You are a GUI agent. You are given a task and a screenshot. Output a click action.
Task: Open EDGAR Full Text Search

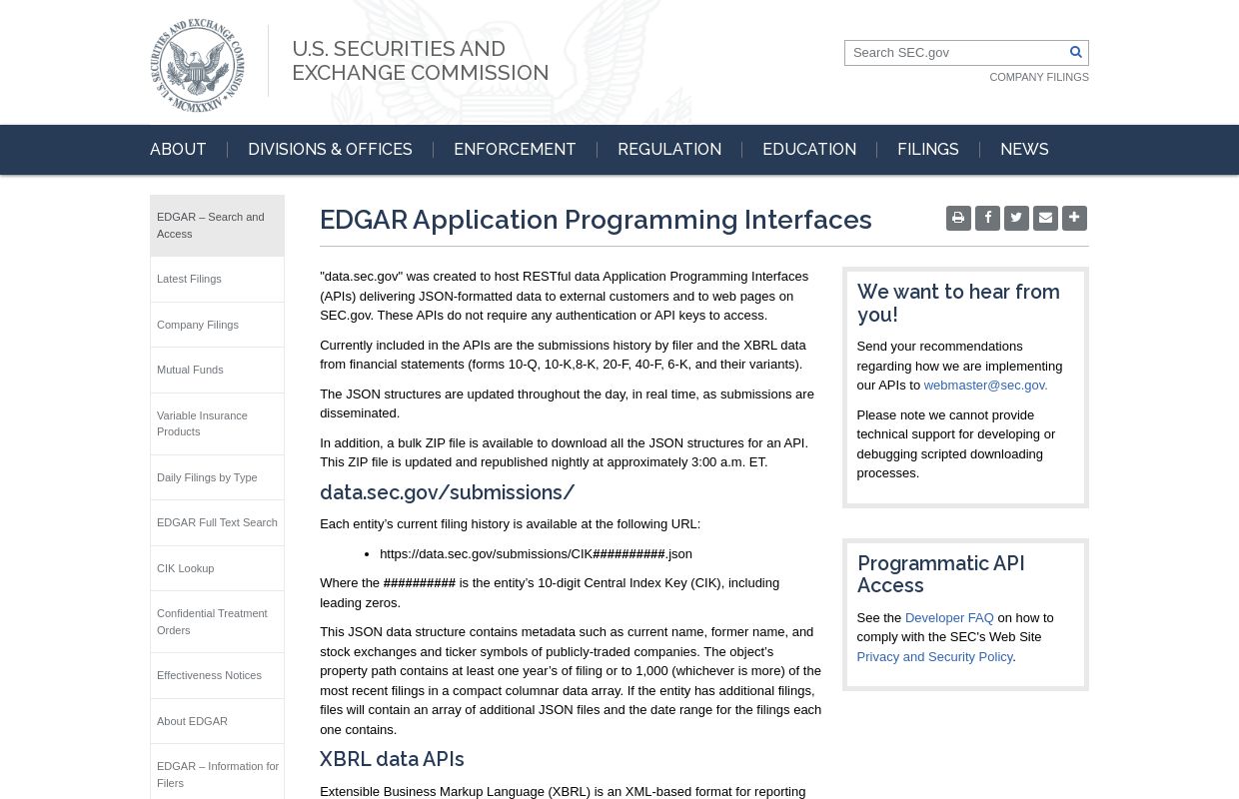point(217,522)
